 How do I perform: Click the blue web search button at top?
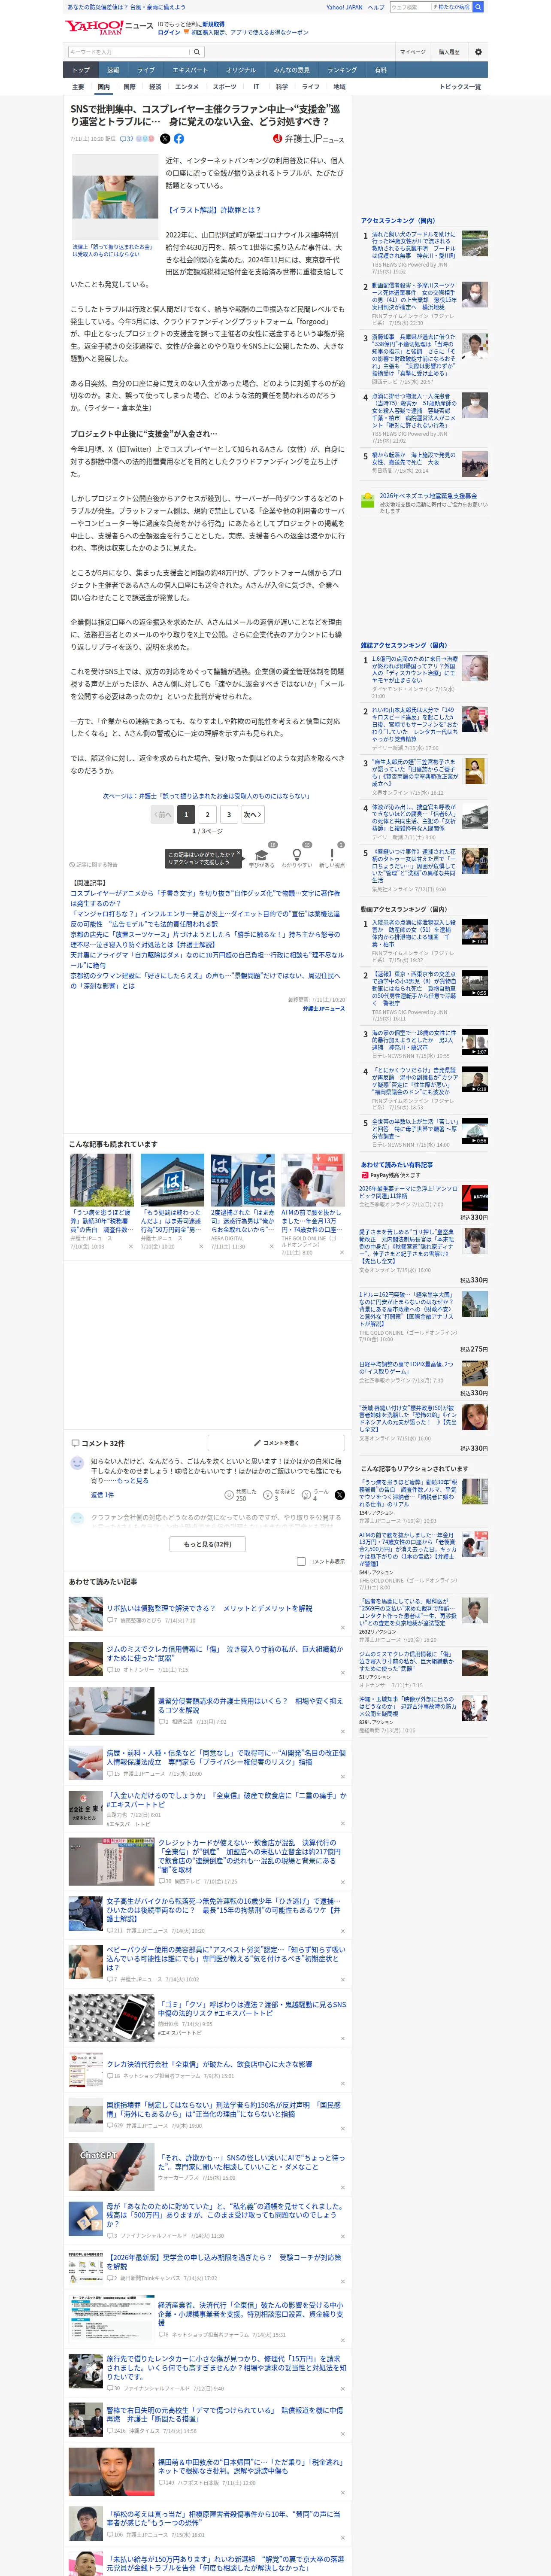point(478,7)
